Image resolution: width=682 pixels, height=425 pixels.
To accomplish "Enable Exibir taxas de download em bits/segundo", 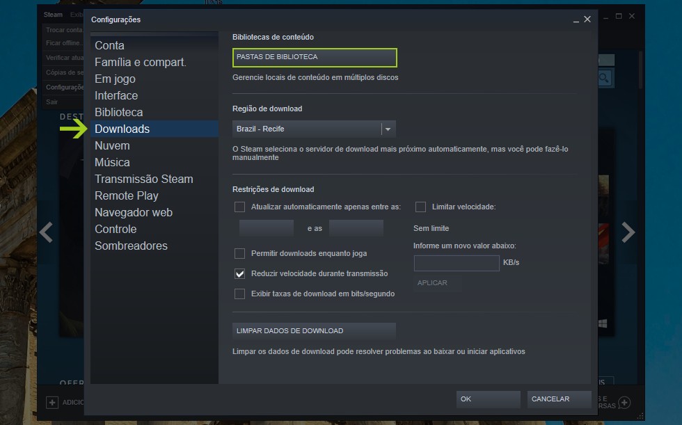I will pyautogui.click(x=239, y=294).
